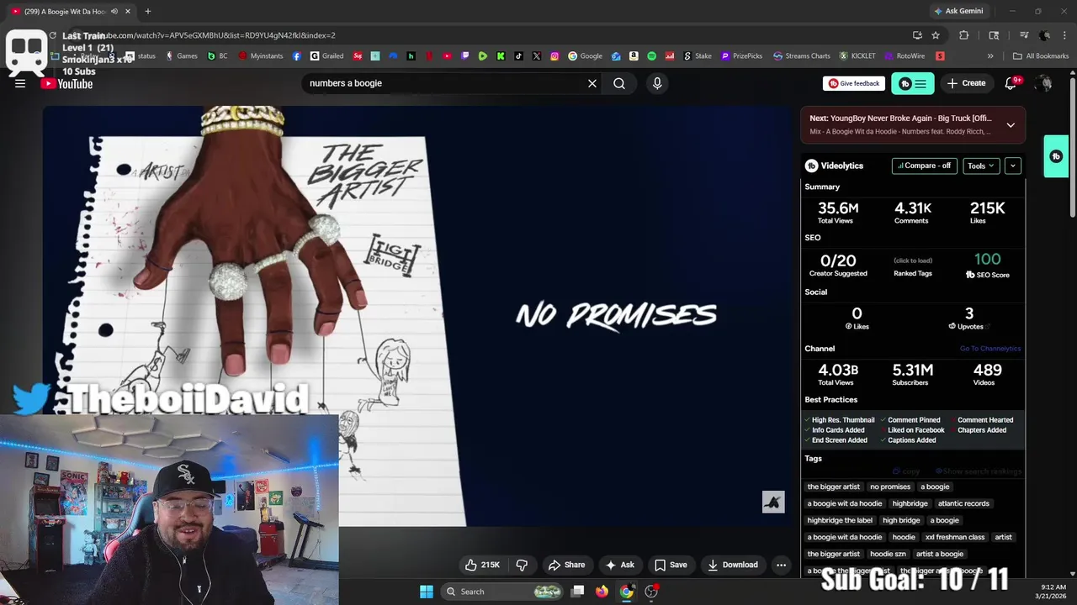Clear the search box with X
The height and width of the screenshot is (605, 1077).
pos(592,83)
